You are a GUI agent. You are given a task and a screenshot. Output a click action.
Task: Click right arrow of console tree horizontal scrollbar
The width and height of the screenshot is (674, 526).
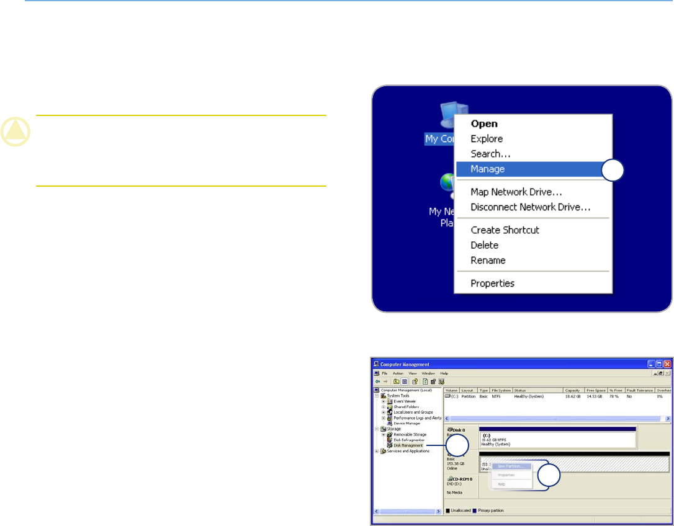coord(438,511)
